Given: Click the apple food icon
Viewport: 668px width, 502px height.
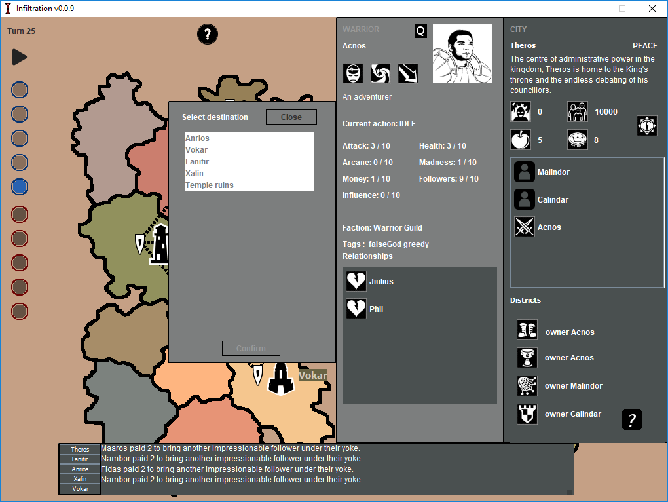Looking at the screenshot, I should (521, 140).
